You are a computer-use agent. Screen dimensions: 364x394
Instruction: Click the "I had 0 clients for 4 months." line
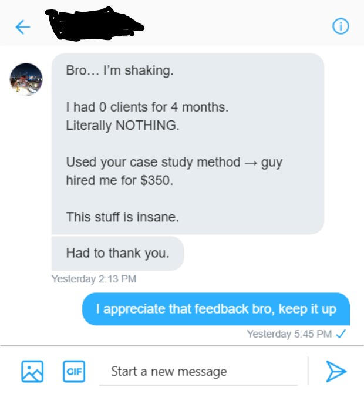pyautogui.click(x=147, y=107)
